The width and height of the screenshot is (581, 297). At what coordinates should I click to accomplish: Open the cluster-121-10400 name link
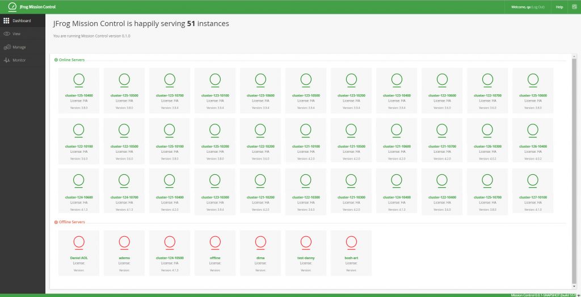click(x=170, y=197)
